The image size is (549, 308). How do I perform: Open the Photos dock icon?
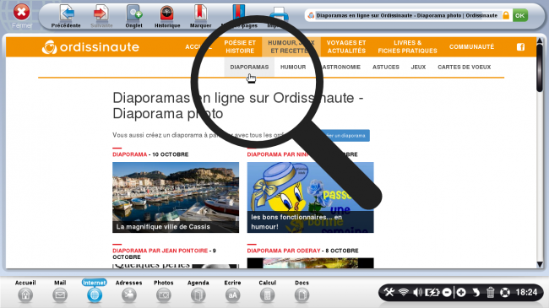(164, 295)
